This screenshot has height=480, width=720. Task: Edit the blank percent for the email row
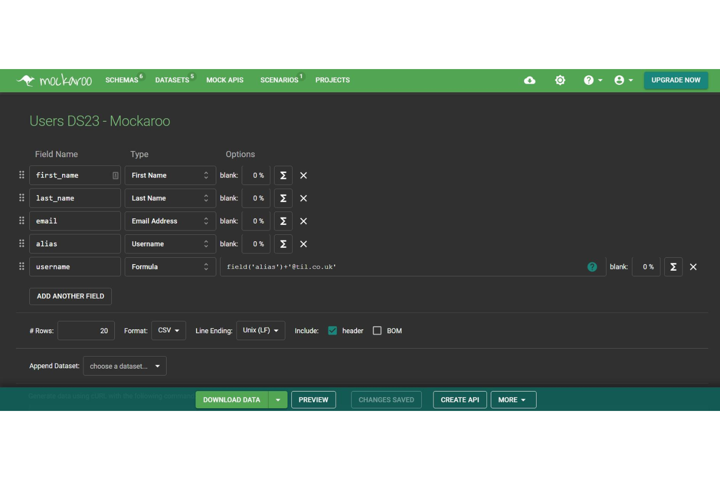click(256, 221)
